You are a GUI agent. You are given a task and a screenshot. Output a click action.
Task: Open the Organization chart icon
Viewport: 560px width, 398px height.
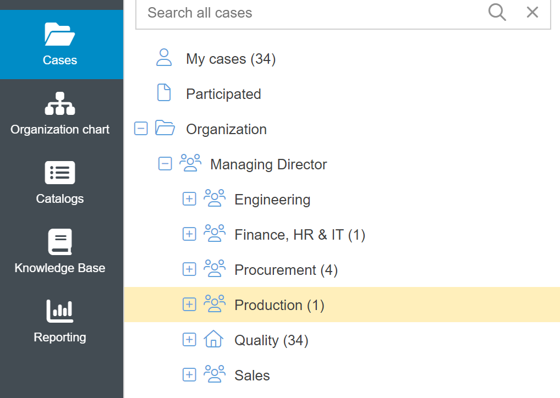point(59,103)
